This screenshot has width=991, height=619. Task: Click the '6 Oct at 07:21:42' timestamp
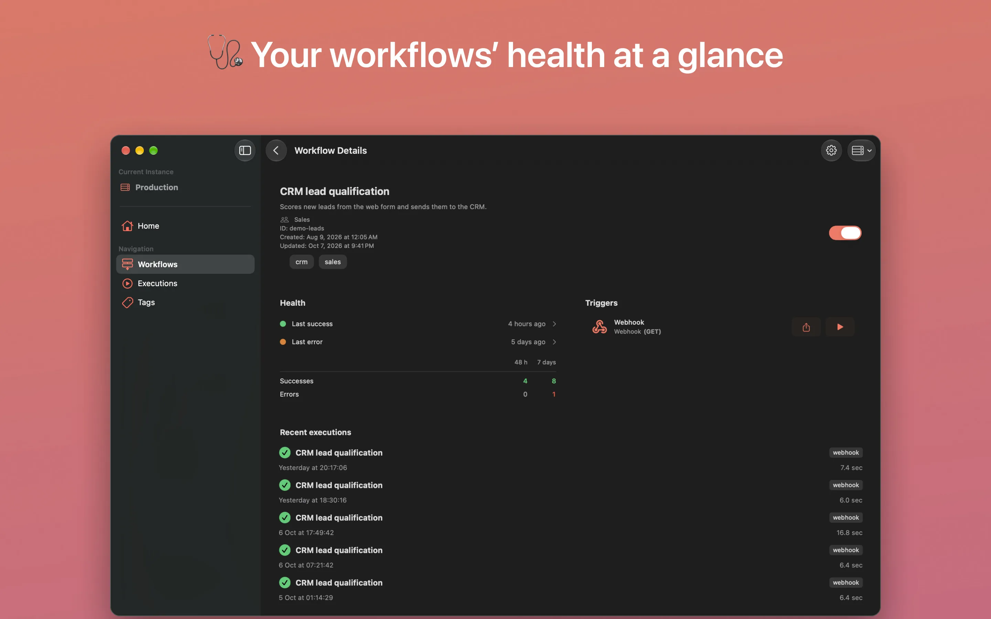306,565
